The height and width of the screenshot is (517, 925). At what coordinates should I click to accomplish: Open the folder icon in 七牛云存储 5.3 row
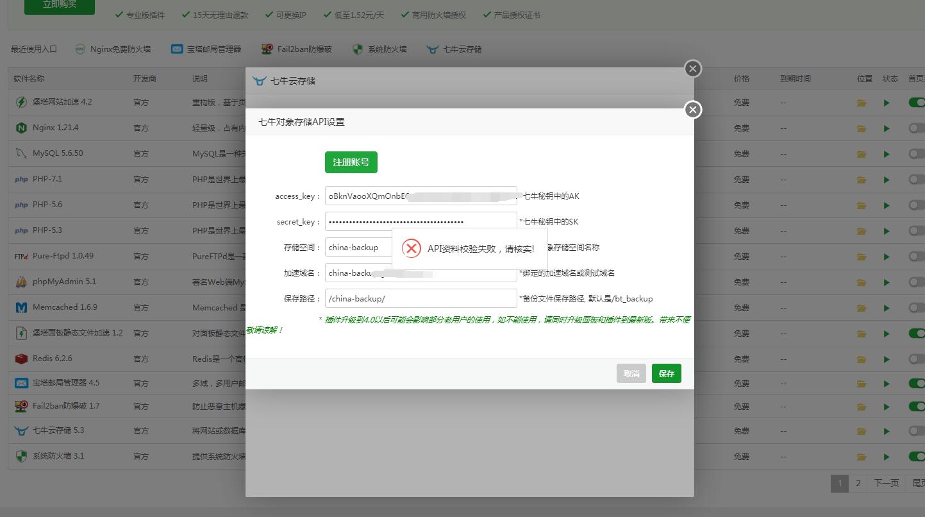coord(862,431)
